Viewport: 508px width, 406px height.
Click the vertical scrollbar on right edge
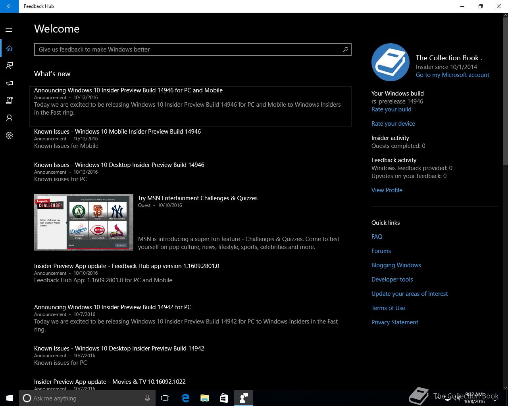(x=505, y=91)
